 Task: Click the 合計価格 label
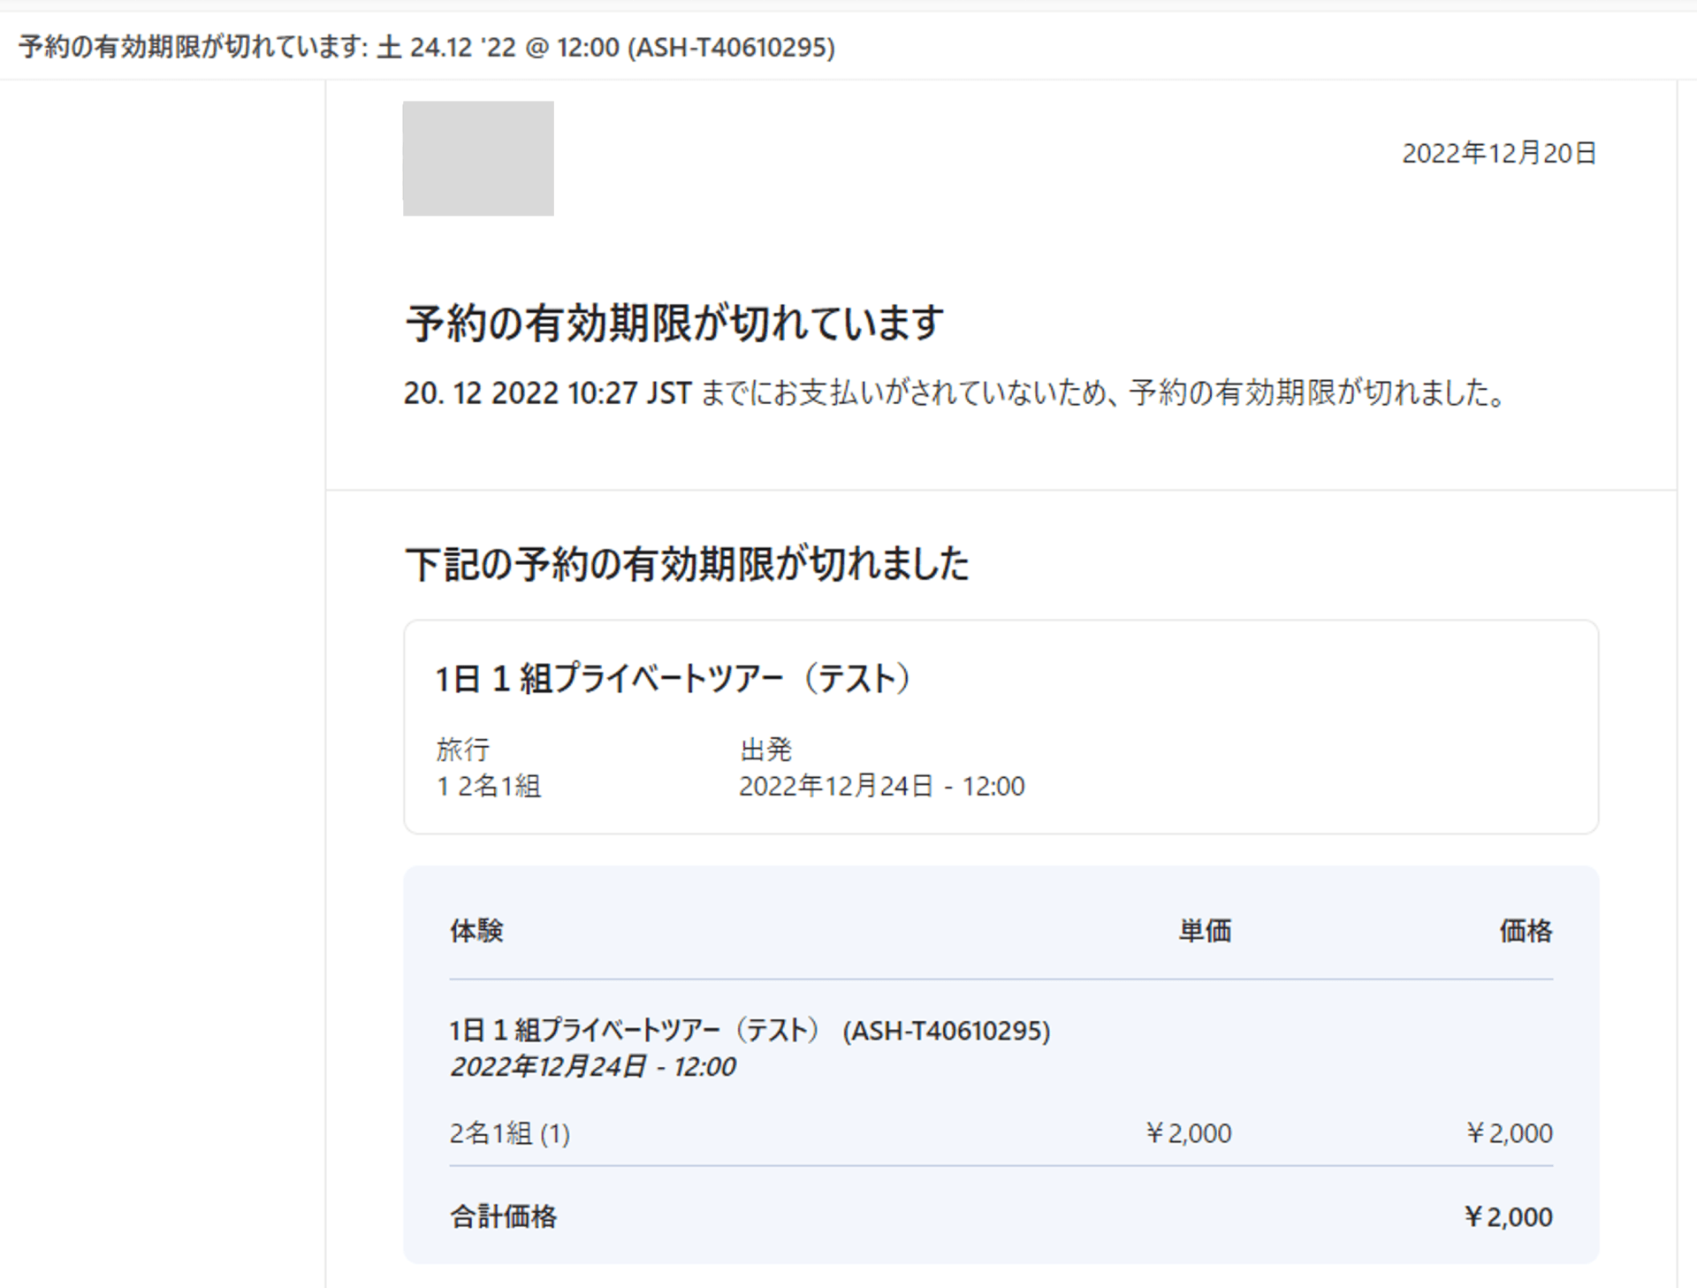point(503,1217)
